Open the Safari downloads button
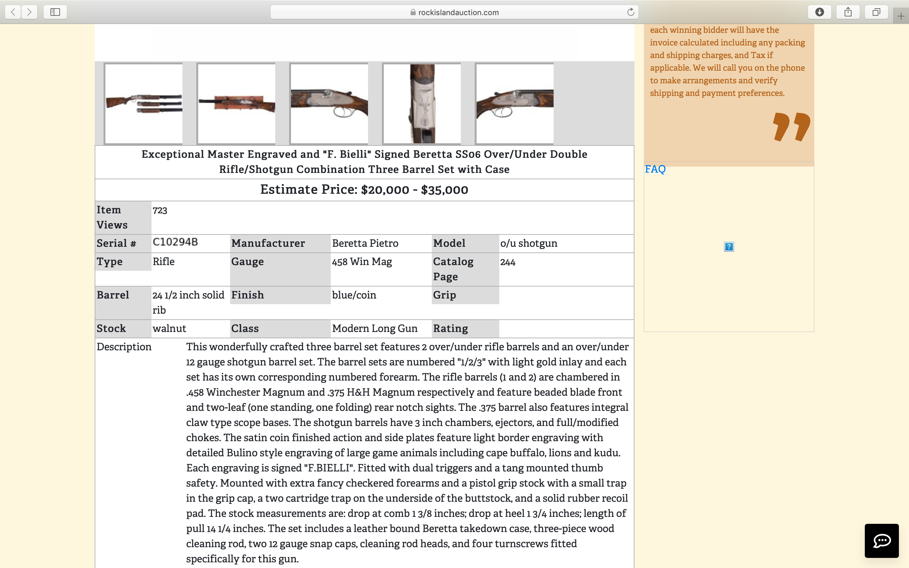This screenshot has height=568, width=909. point(820,12)
